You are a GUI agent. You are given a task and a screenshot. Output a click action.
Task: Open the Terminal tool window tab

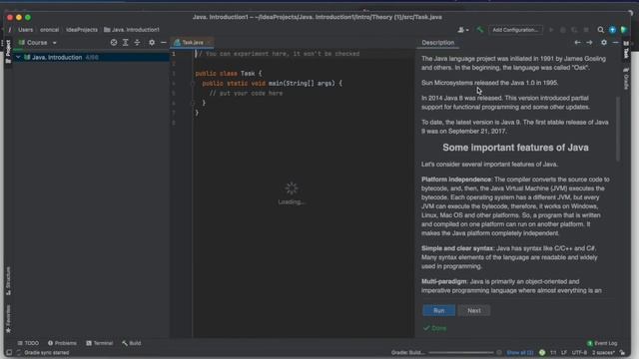tap(100, 343)
